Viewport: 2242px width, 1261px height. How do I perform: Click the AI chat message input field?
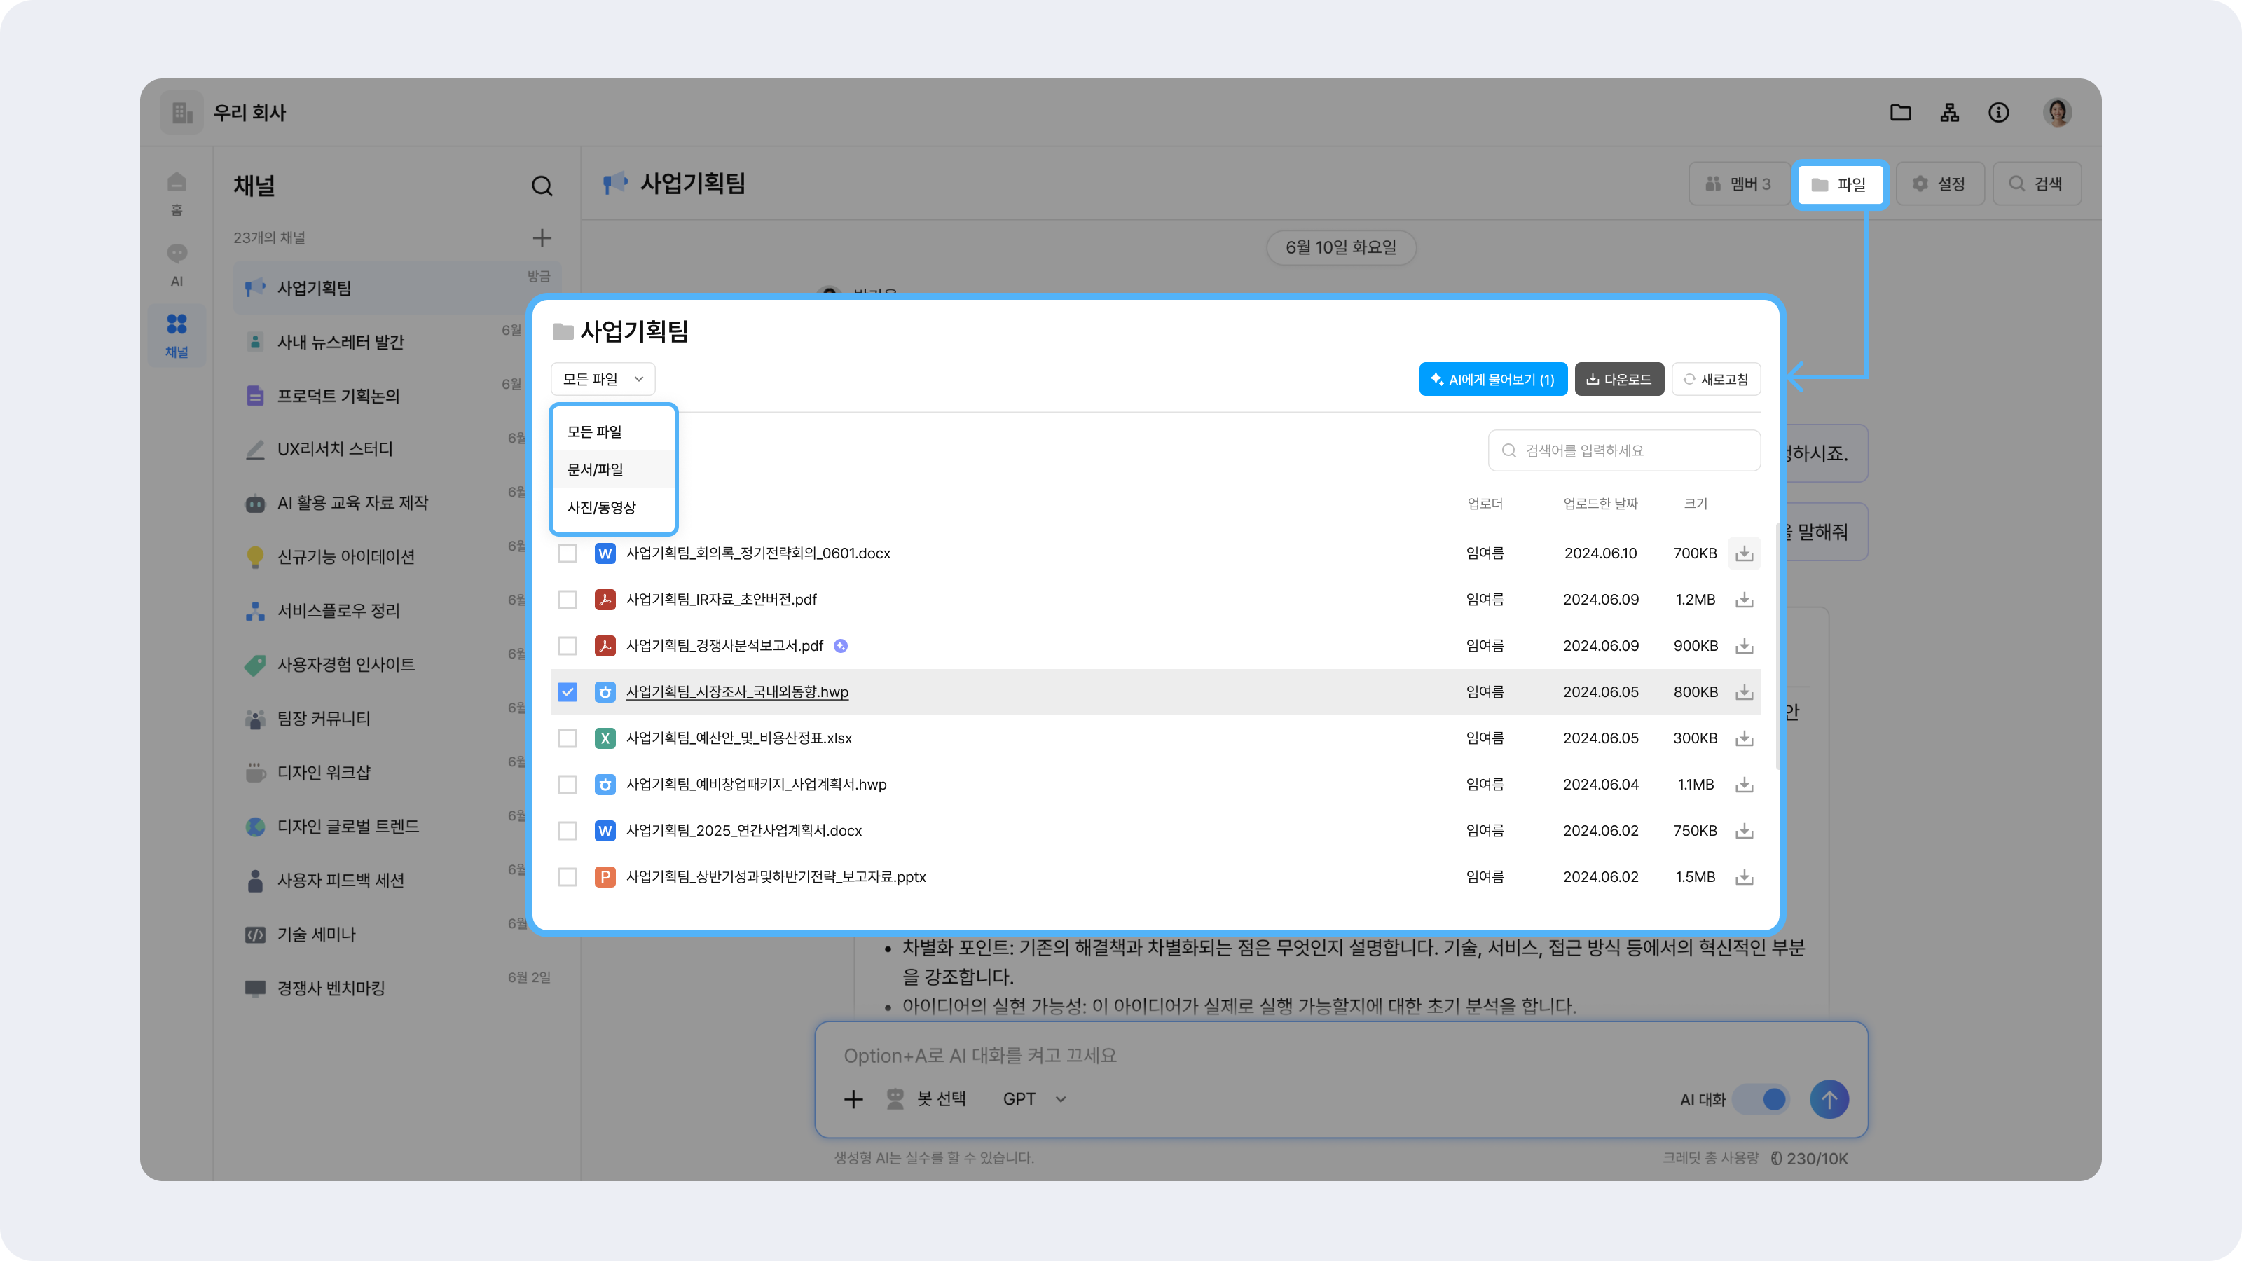click(1340, 1056)
